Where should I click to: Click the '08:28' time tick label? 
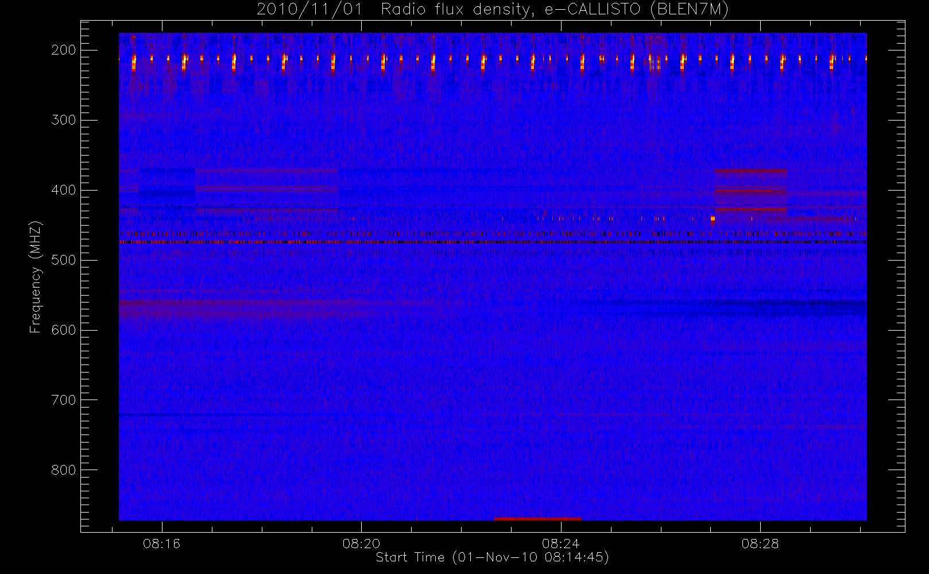(760, 544)
